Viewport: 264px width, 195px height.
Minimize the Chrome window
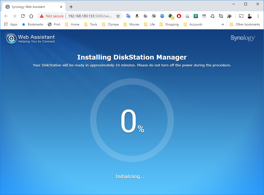pyautogui.click(x=234, y=4)
